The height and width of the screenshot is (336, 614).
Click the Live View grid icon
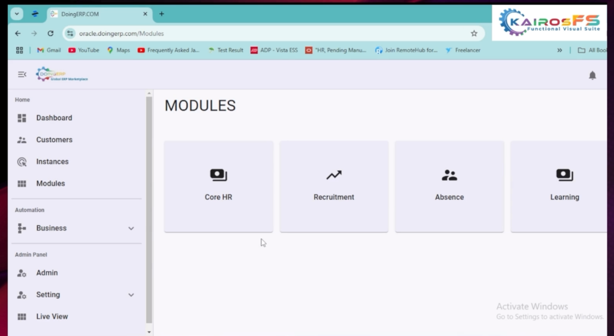click(x=22, y=317)
